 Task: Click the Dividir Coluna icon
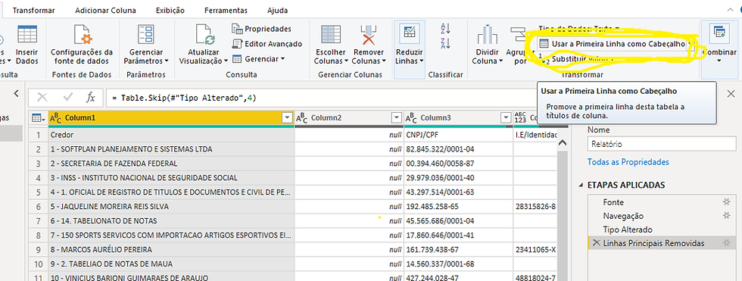488,35
